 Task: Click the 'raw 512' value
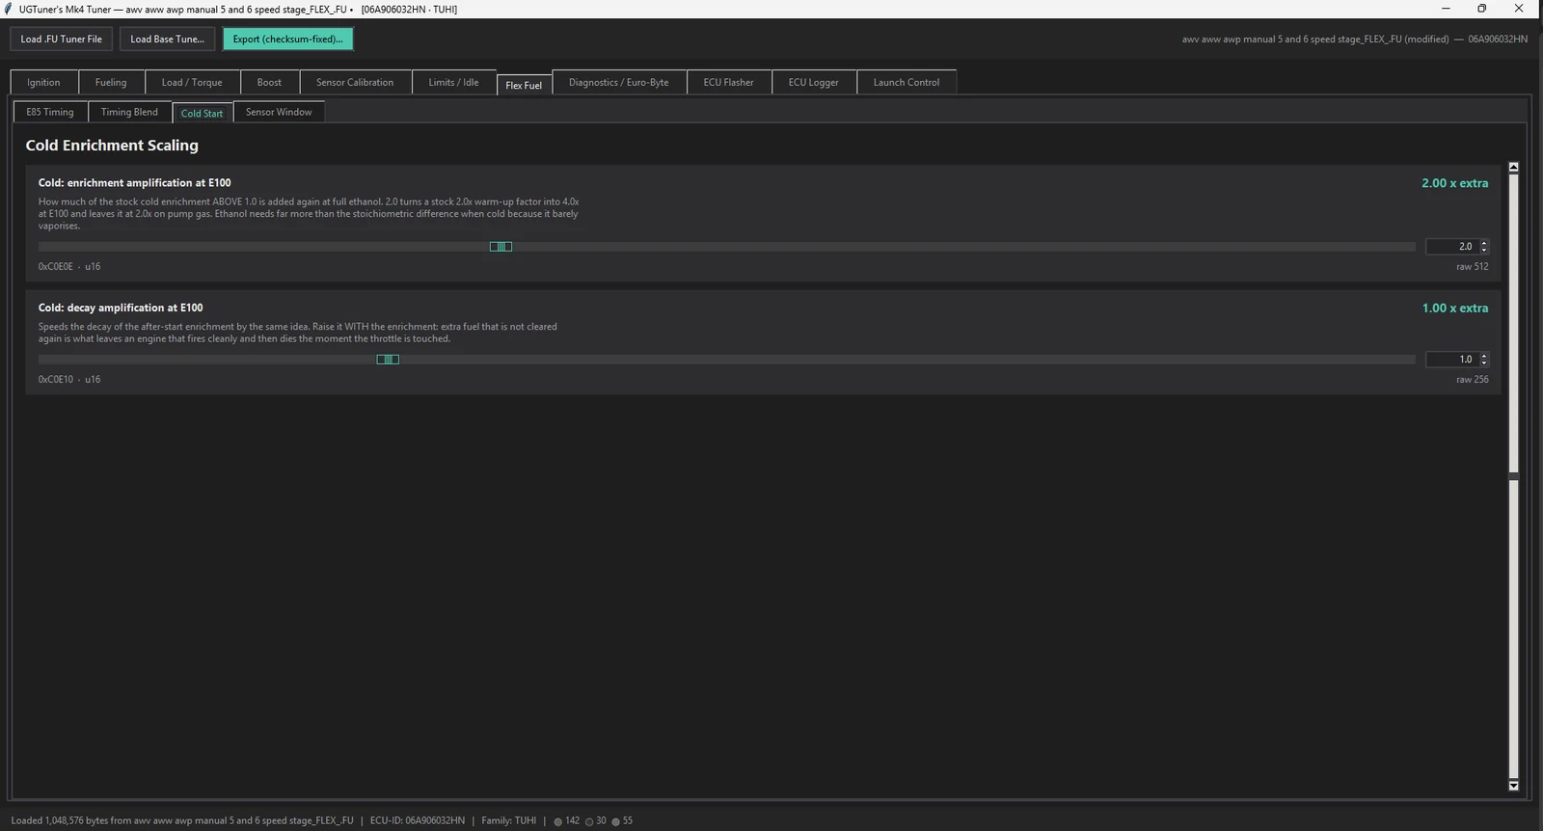(x=1472, y=267)
